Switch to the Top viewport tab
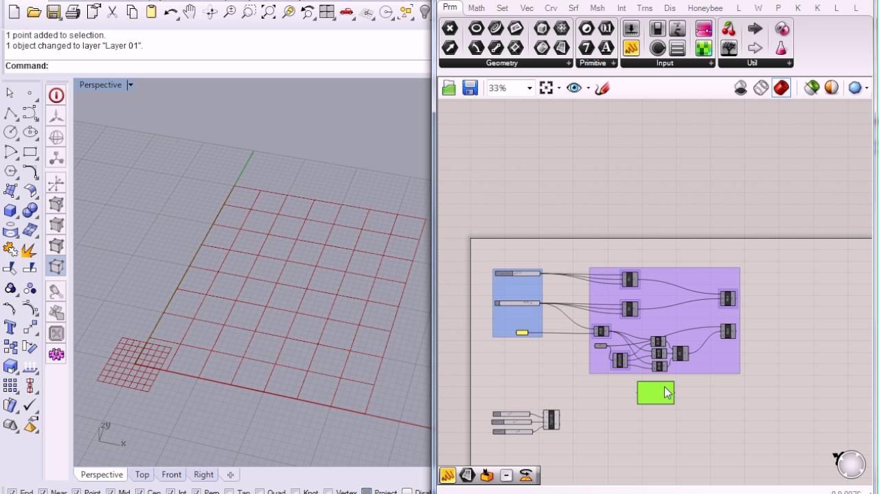Viewport: 879px width, 494px height. tap(142, 474)
